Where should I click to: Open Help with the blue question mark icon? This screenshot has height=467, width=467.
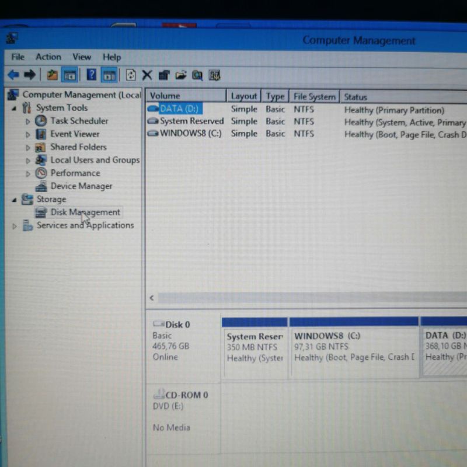tap(92, 75)
